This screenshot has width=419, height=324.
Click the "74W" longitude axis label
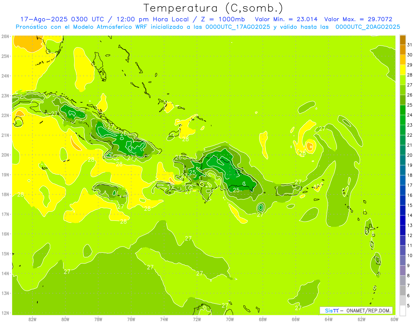coord(164,319)
